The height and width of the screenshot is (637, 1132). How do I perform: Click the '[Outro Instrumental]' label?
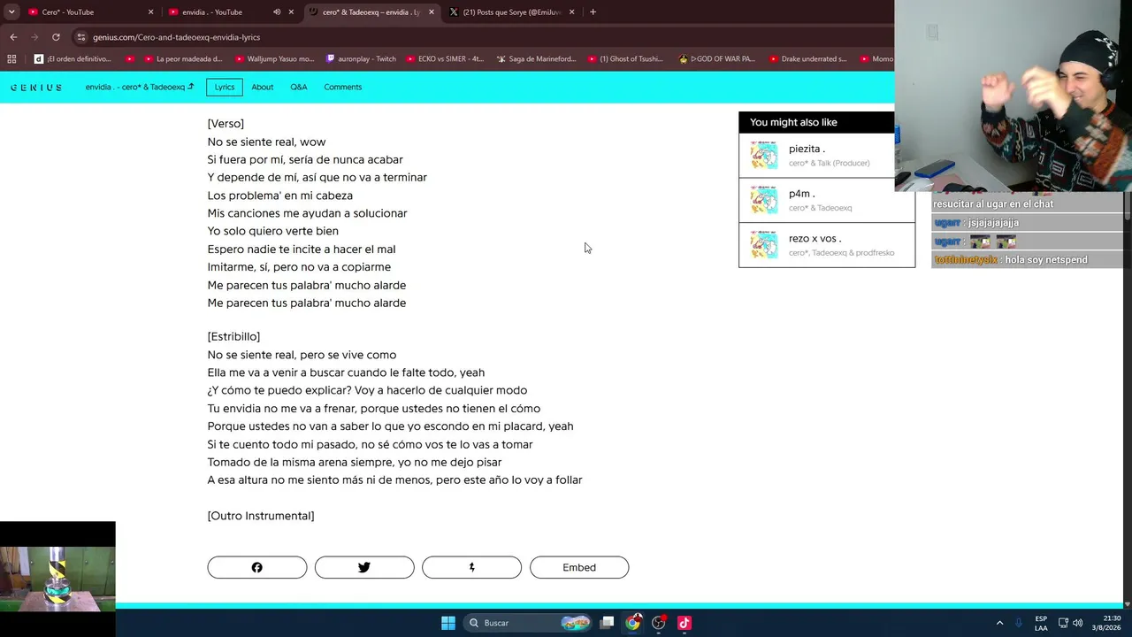coord(261,516)
